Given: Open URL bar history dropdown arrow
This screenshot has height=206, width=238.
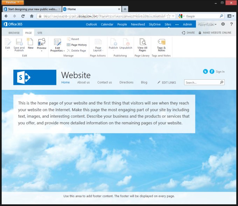Looking at the screenshot, I should click(173, 16).
